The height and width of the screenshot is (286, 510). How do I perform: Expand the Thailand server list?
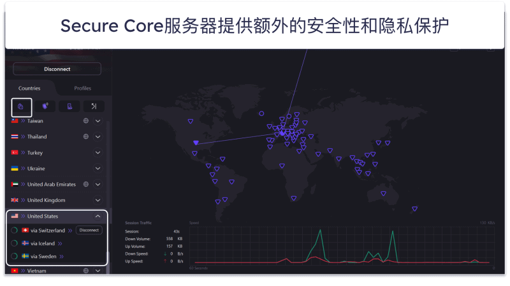[x=98, y=137]
